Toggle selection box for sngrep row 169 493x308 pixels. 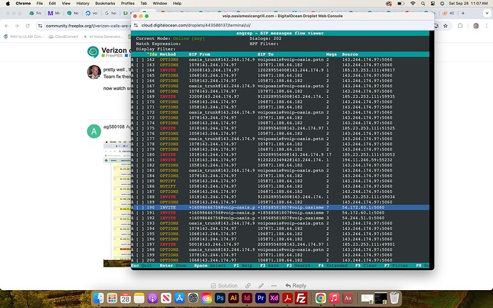140,96
